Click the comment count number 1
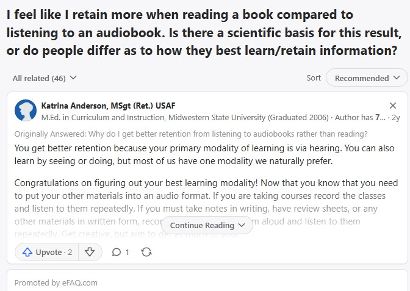The image size is (410, 291). pos(127,252)
